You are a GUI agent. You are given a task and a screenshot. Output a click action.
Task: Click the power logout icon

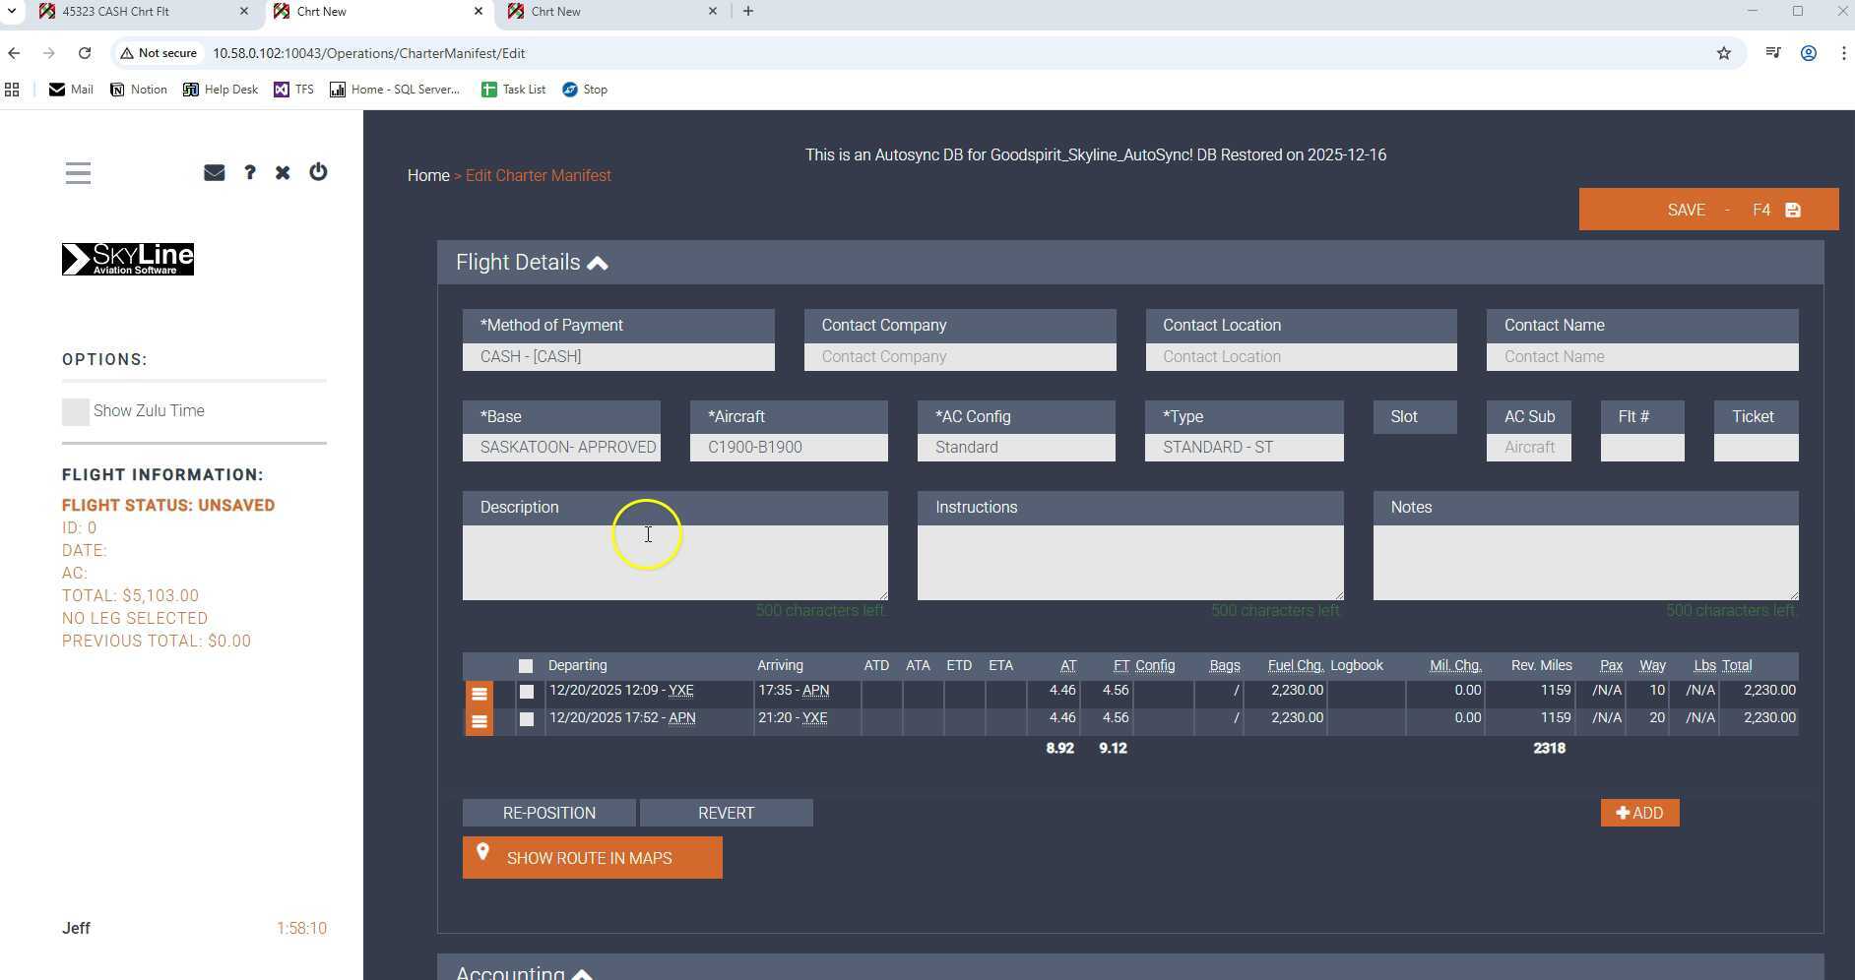(x=318, y=172)
